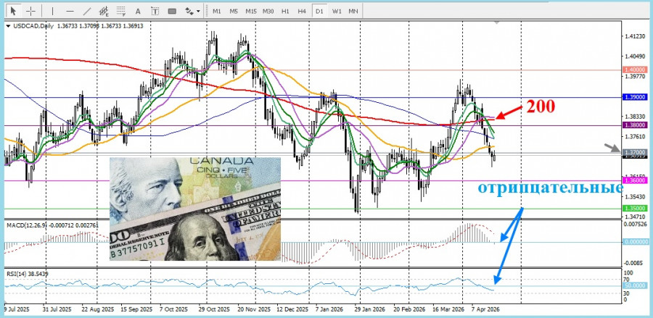The image size is (653, 318).
Task: Select the magenta 1.36000 price tag
Action: pos(635,180)
